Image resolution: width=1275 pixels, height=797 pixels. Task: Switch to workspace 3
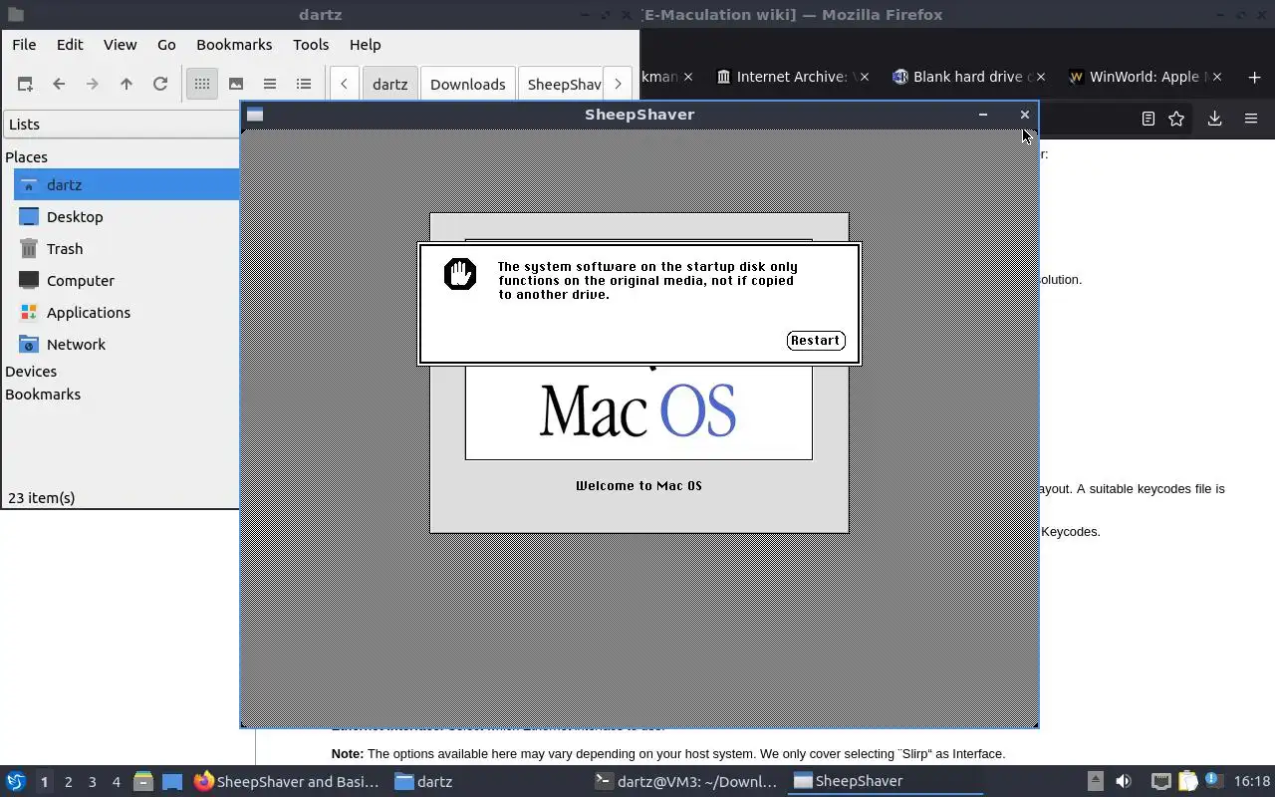(x=93, y=782)
